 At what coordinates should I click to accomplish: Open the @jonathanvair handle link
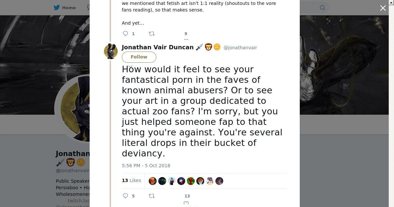[x=240, y=48]
